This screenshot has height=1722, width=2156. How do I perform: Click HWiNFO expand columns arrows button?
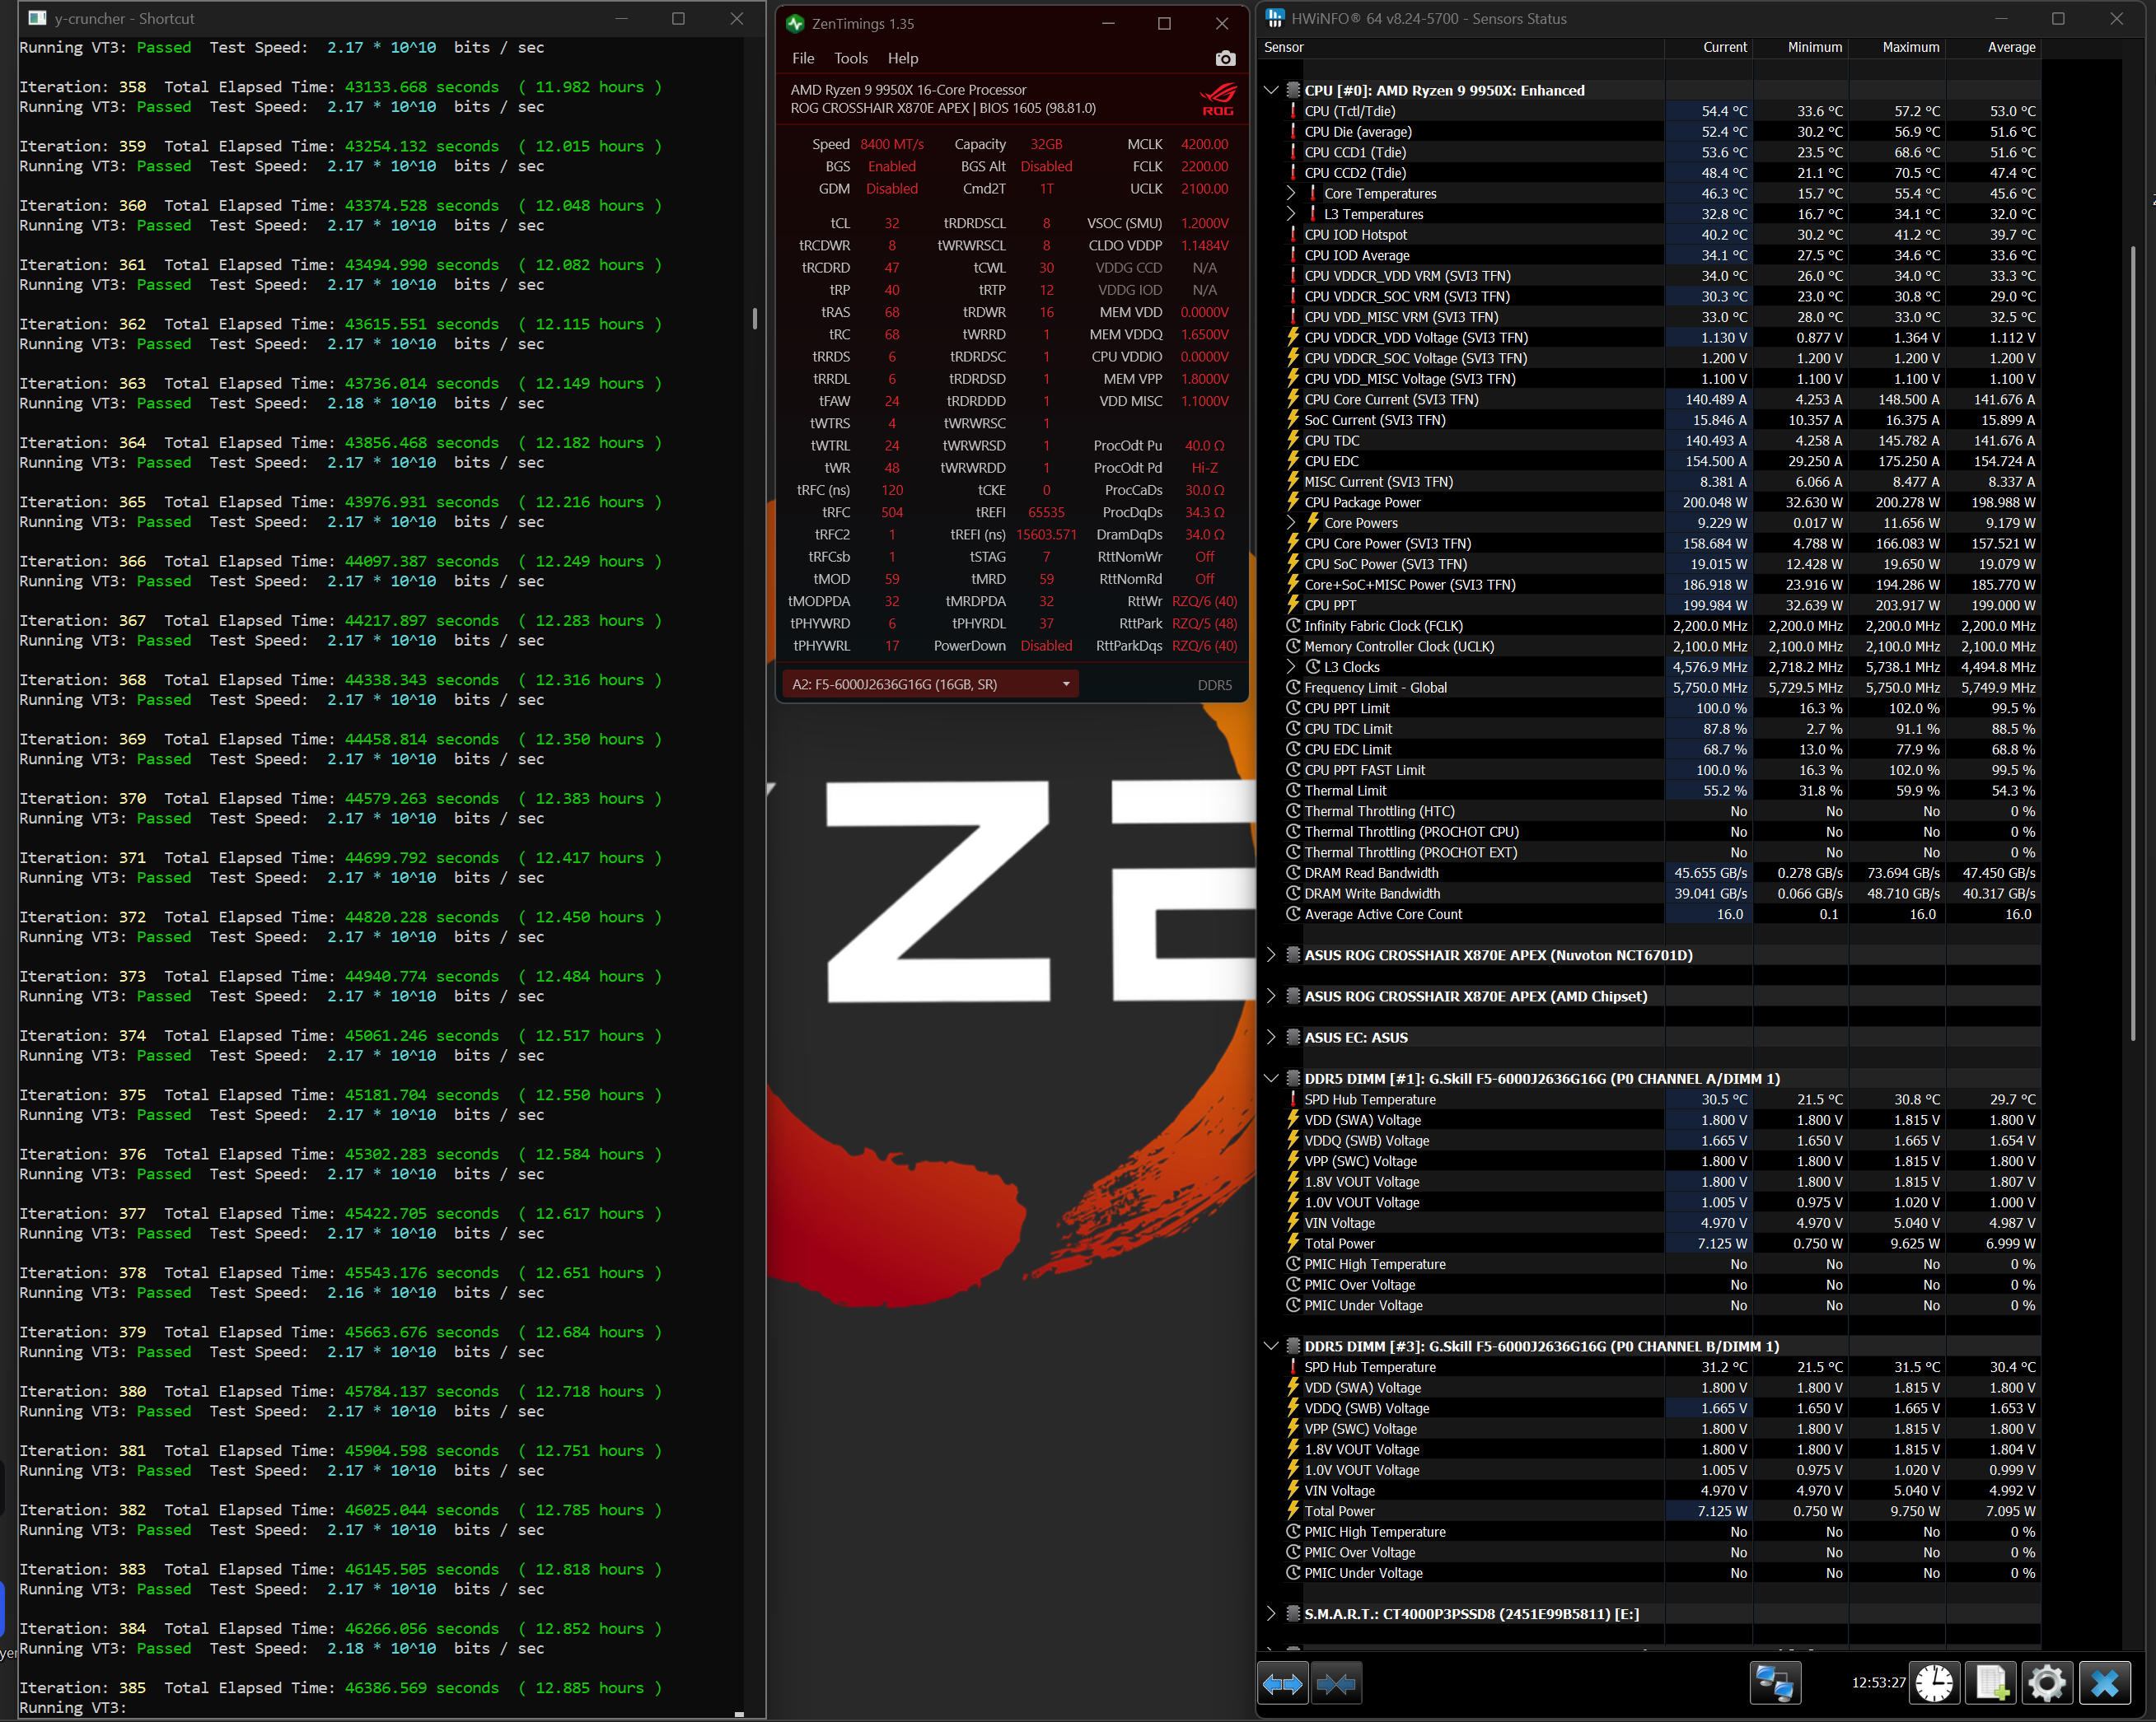point(1282,1684)
